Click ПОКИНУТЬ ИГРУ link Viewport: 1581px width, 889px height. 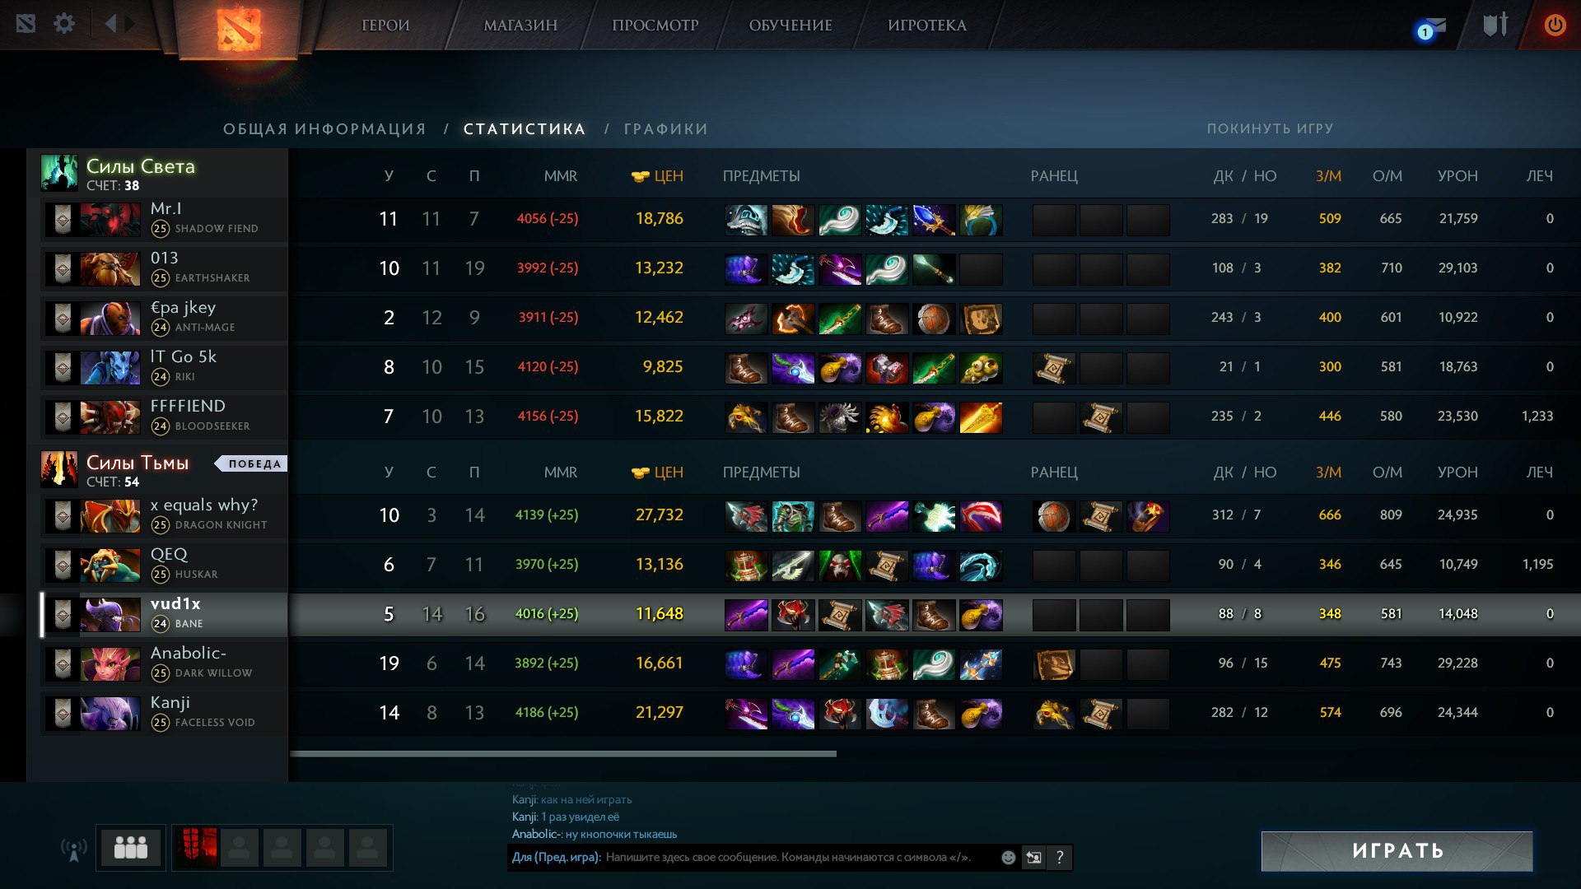1270,129
